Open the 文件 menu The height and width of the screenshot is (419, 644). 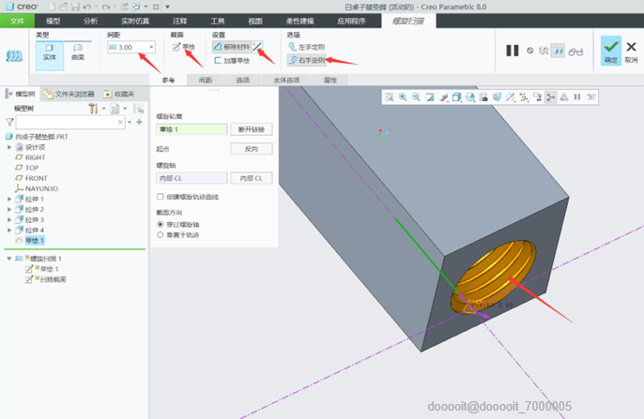[x=17, y=21]
